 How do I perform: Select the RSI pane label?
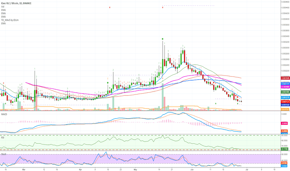(x=2, y=137)
